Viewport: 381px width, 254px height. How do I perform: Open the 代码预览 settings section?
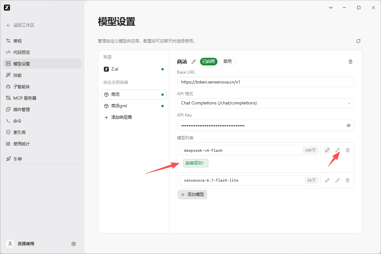click(x=42, y=52)
